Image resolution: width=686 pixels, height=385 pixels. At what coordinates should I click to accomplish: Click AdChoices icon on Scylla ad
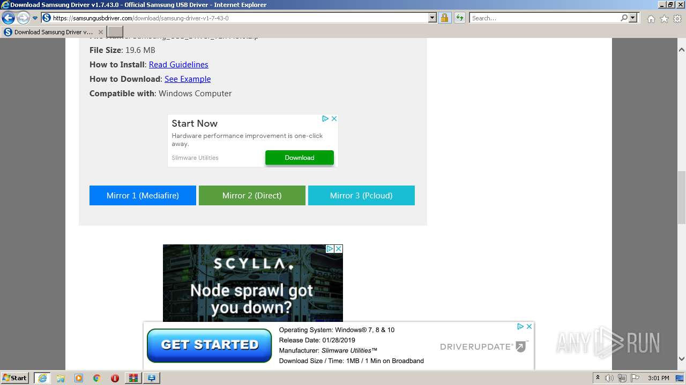pos(330,249)
